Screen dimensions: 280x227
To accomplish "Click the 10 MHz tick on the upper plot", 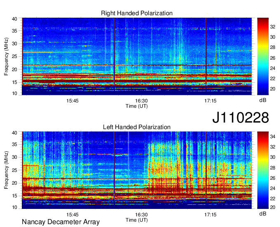I will pos(14,93).
